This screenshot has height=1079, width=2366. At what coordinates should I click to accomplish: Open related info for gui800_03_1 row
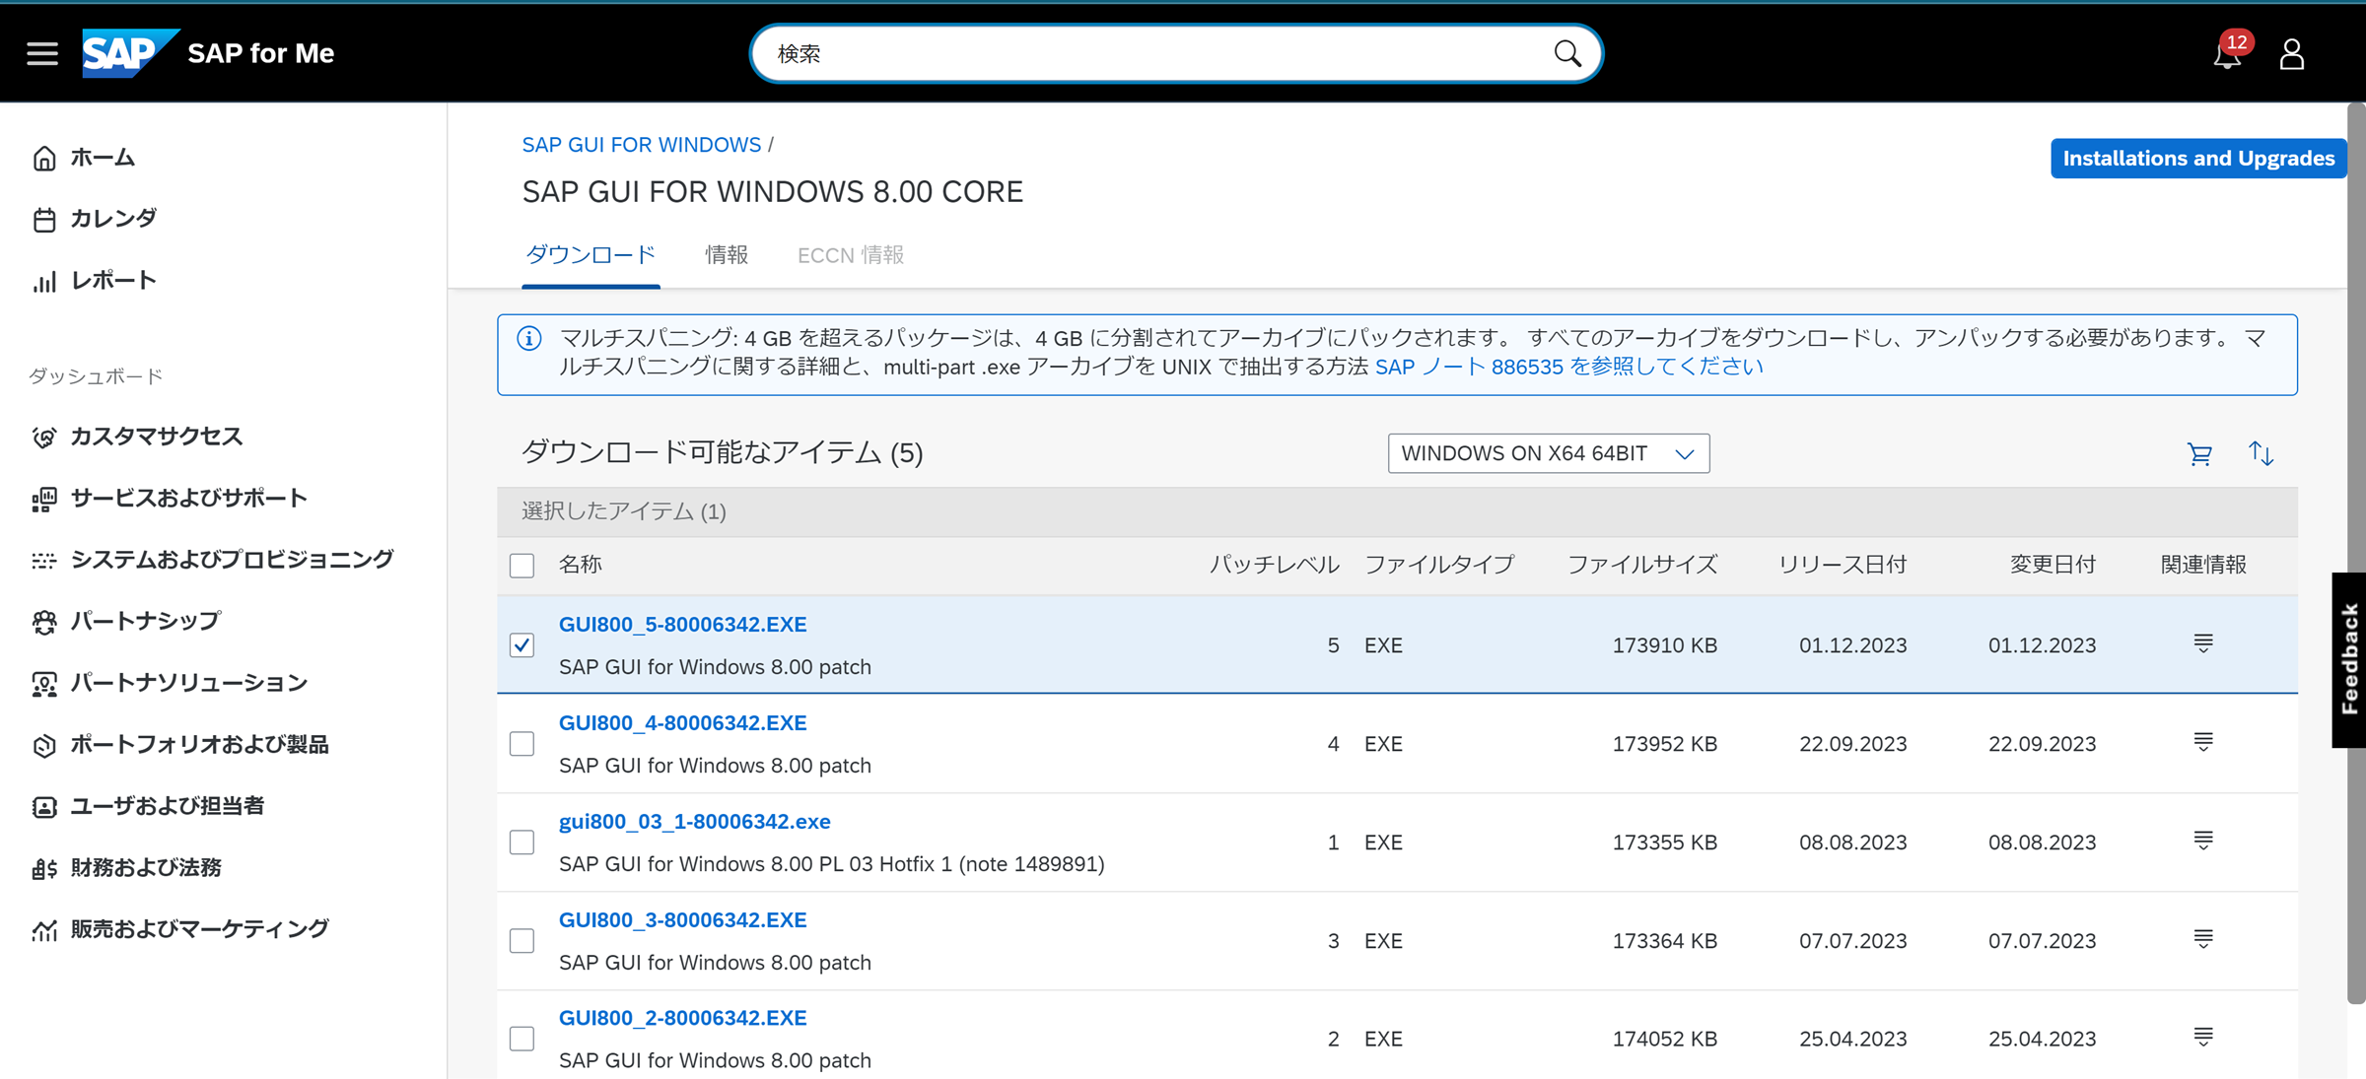2203,841
